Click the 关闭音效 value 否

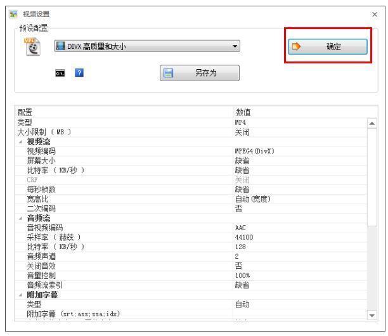click(238, 266)
